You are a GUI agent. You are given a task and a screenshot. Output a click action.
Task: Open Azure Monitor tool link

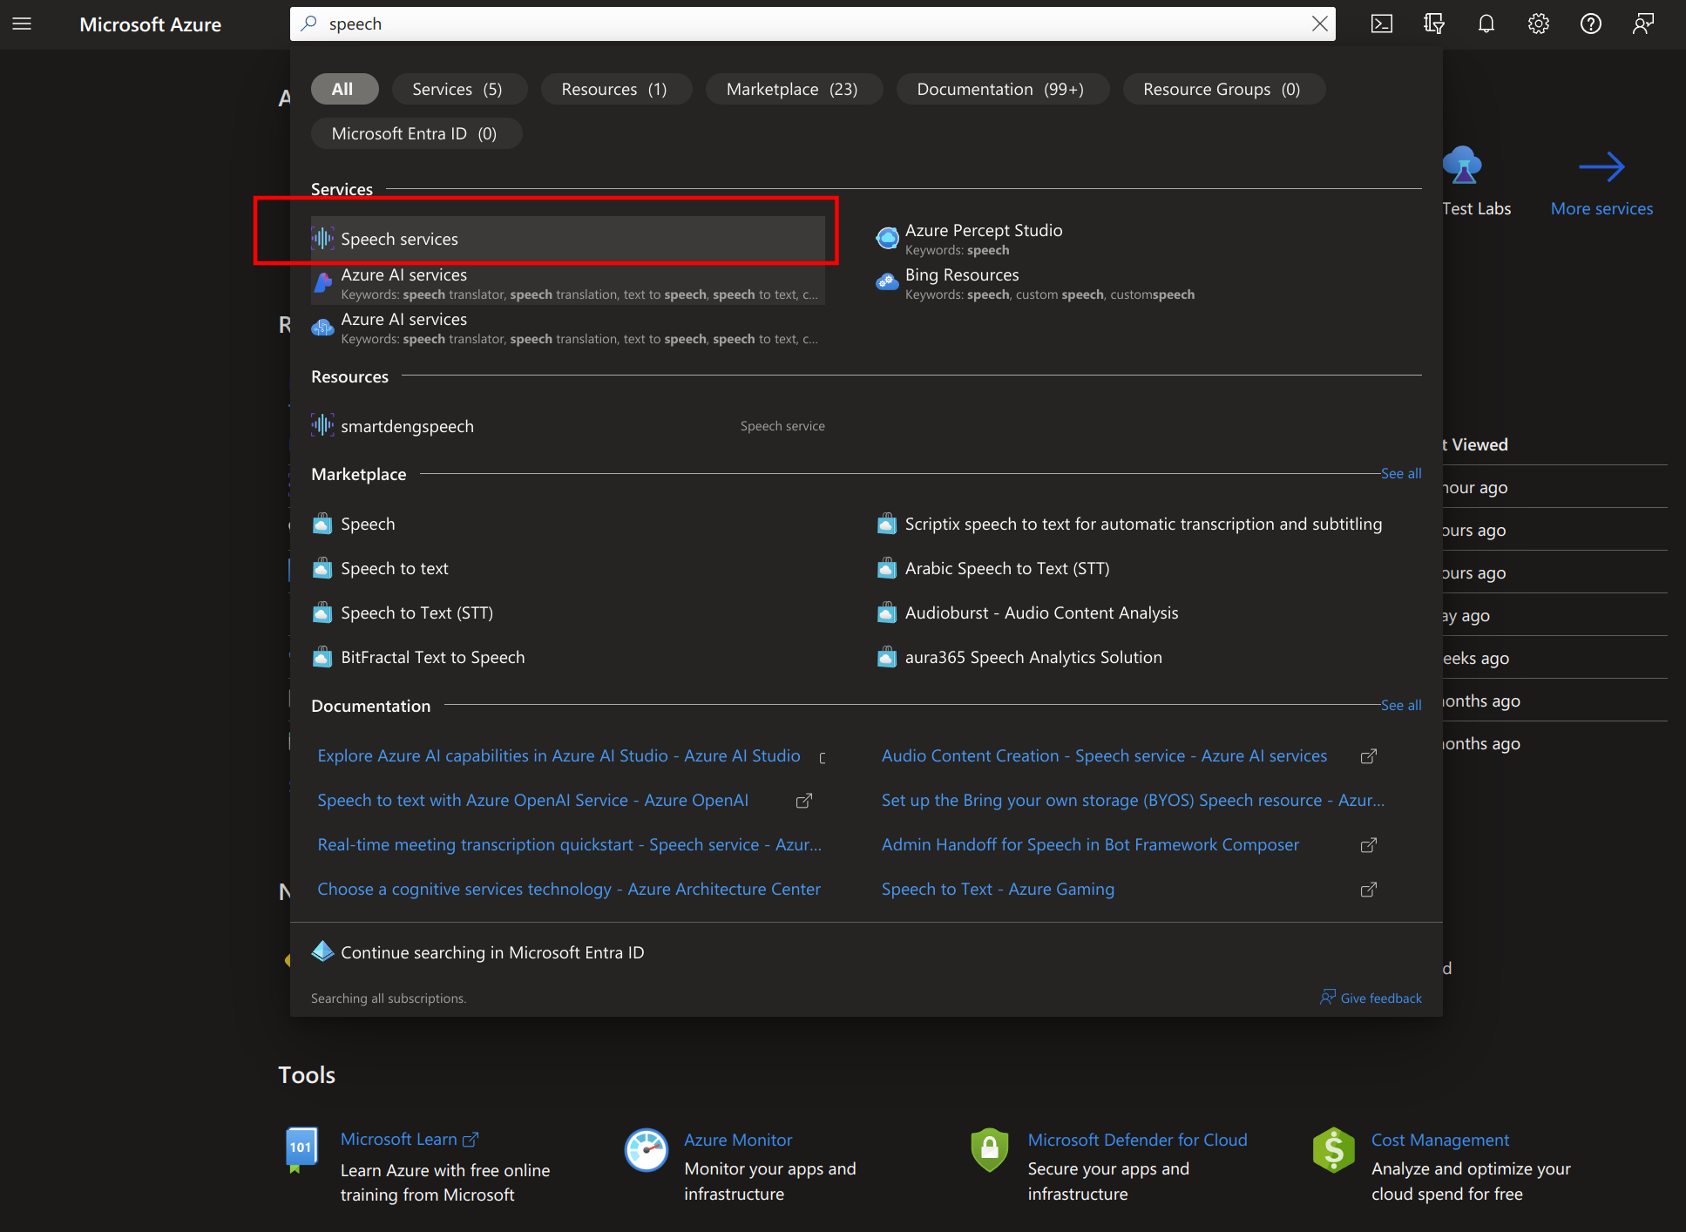[738, 1140]
